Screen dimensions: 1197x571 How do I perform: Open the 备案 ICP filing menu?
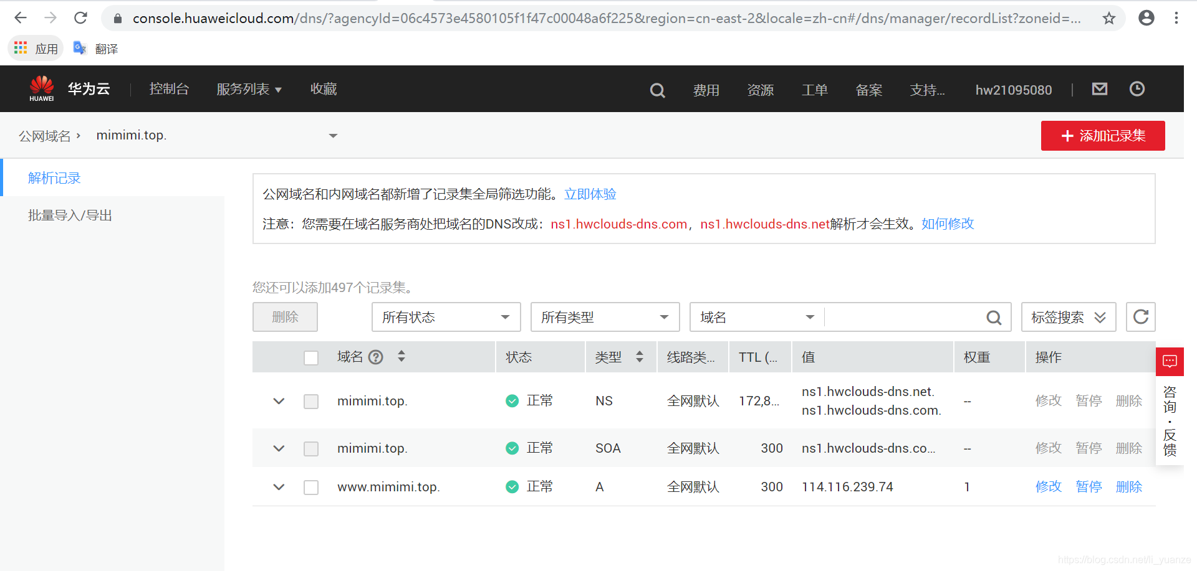point(869,90)
